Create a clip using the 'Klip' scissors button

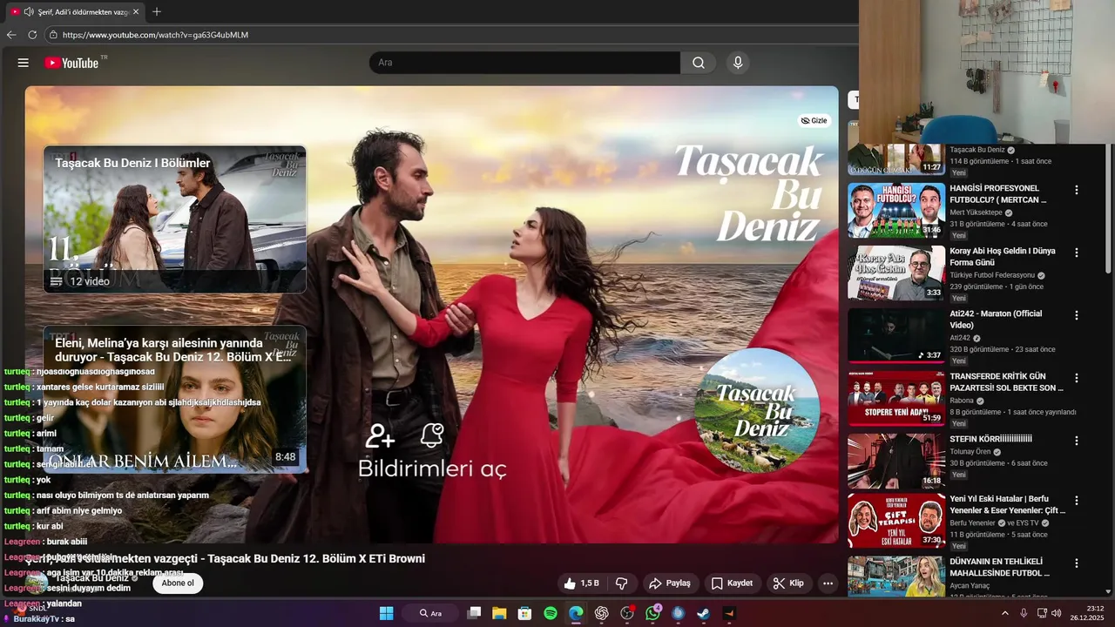788,583
